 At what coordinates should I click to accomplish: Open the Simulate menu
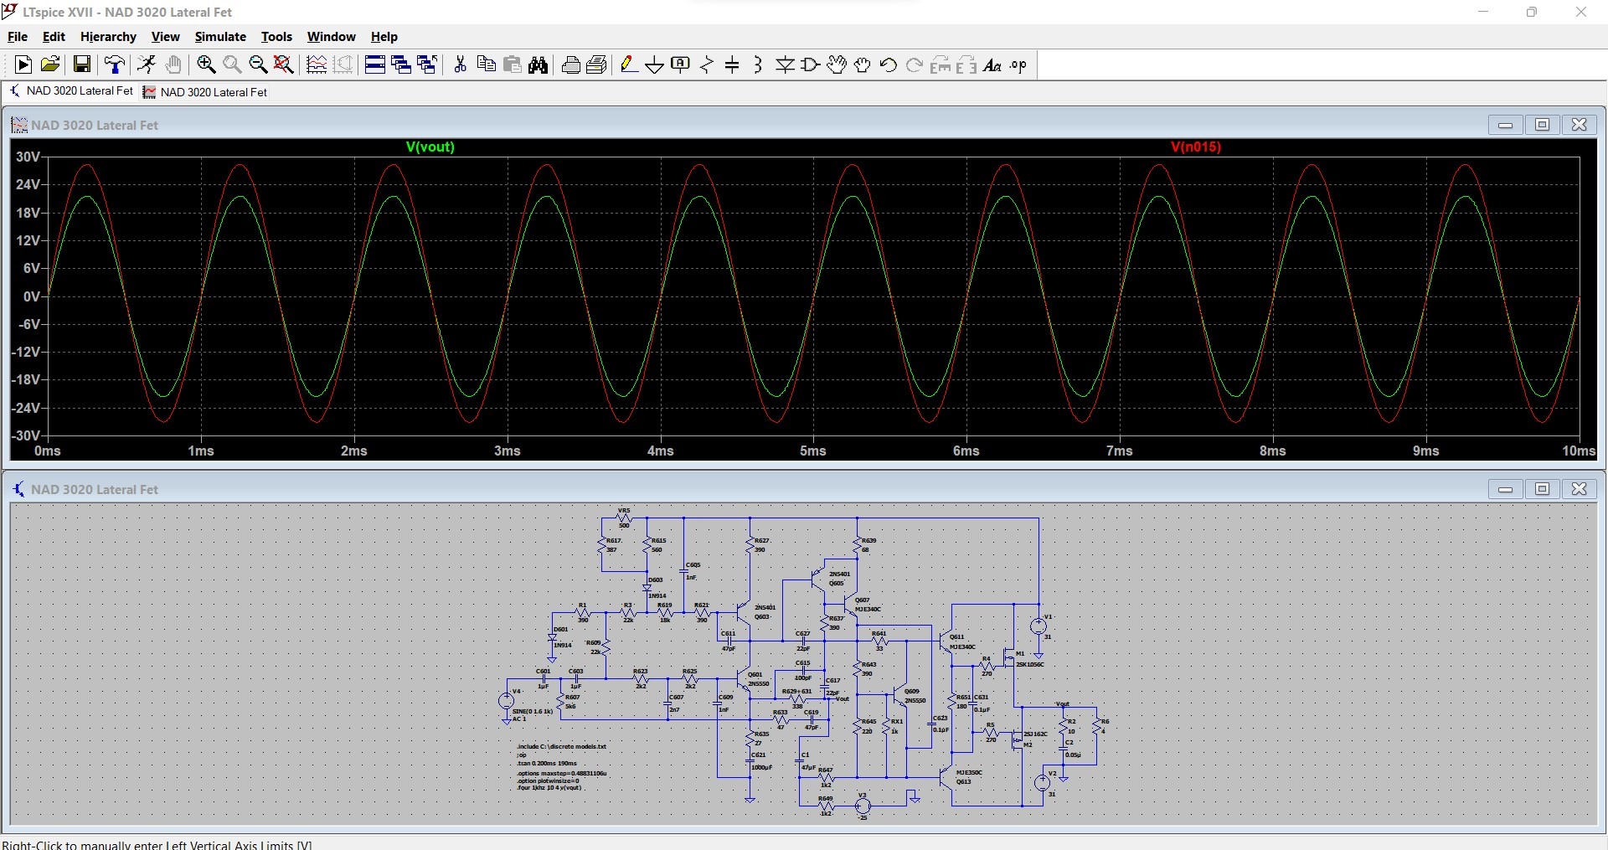220,37
